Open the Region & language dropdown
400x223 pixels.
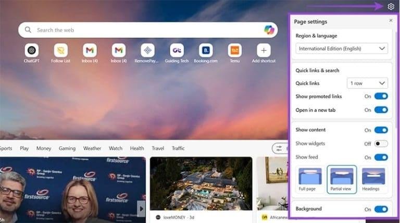pos(342,48)
